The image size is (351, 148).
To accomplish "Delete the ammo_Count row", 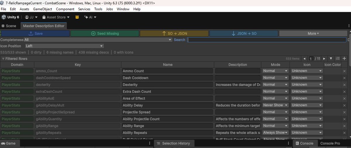I will [344, 71].
